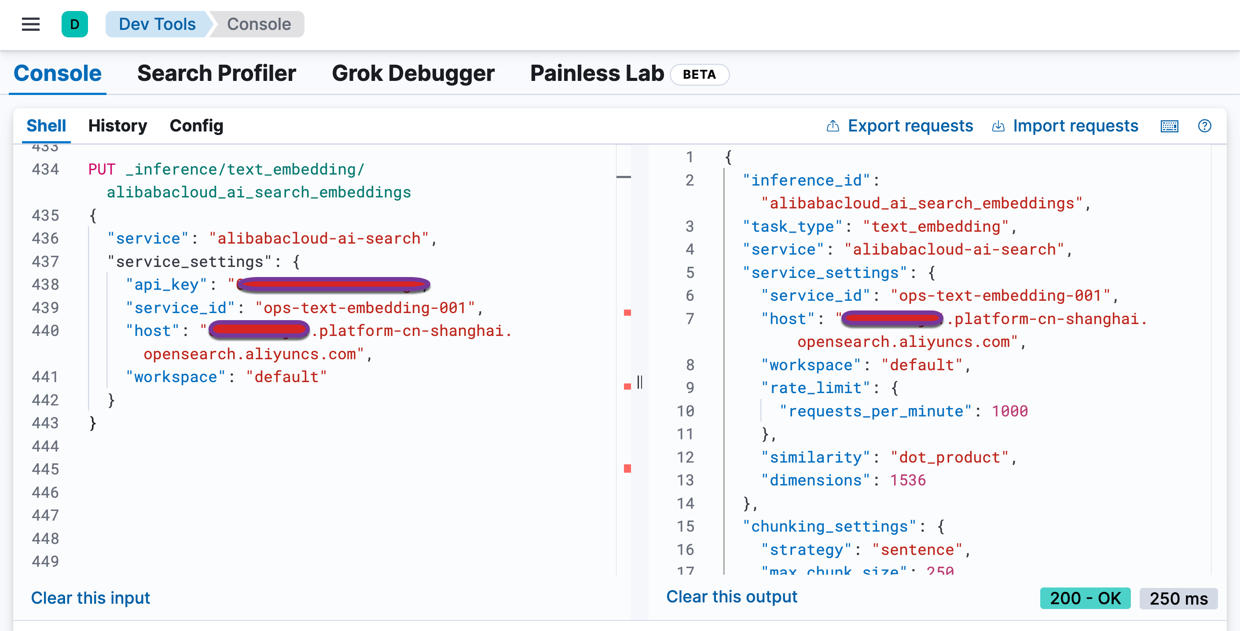The height and width of the screenshot is (631, 1240).
Task: Open the Search Profiler tab
Action: tap(216, 73)
